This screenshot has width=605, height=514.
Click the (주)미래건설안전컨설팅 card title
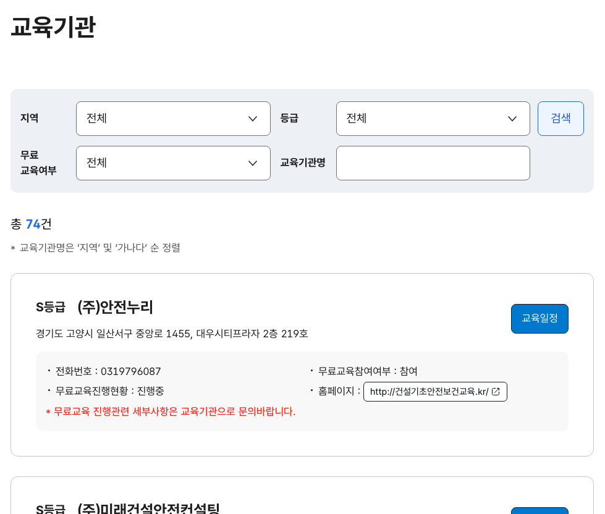[148, 508]
